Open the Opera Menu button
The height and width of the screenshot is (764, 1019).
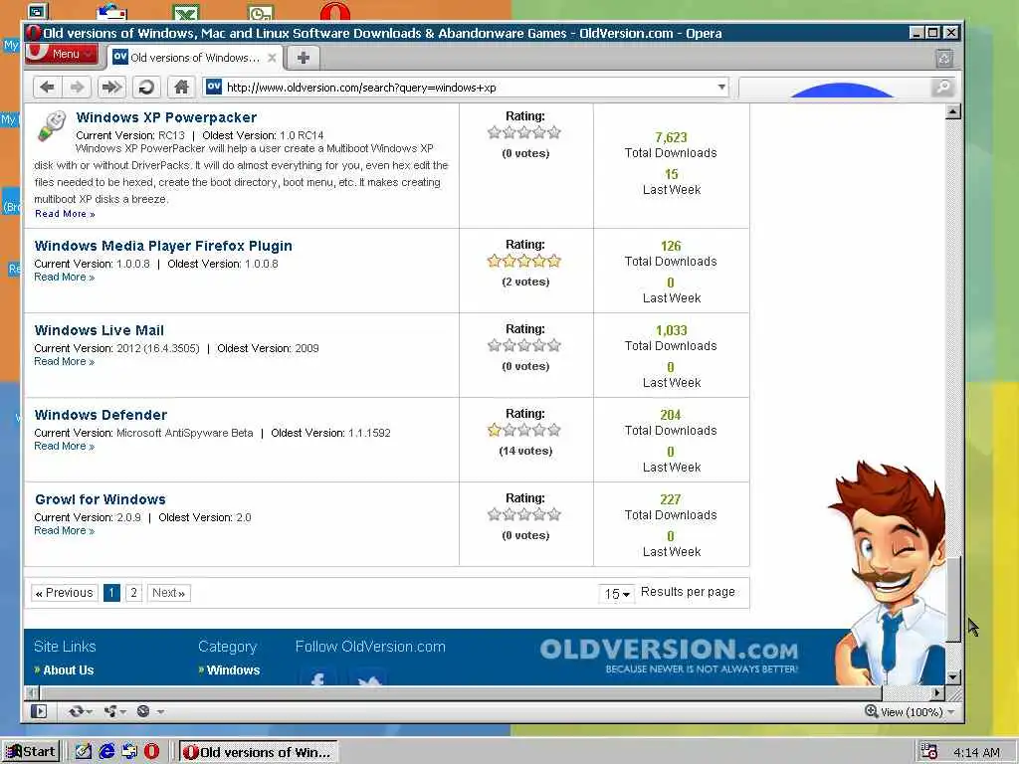click(x=62, y=54)
